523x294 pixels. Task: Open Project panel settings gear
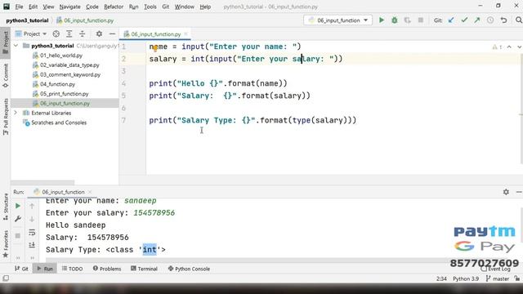99,33
